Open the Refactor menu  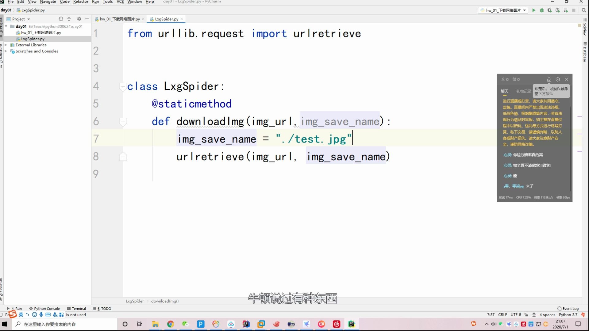point(81,2)
